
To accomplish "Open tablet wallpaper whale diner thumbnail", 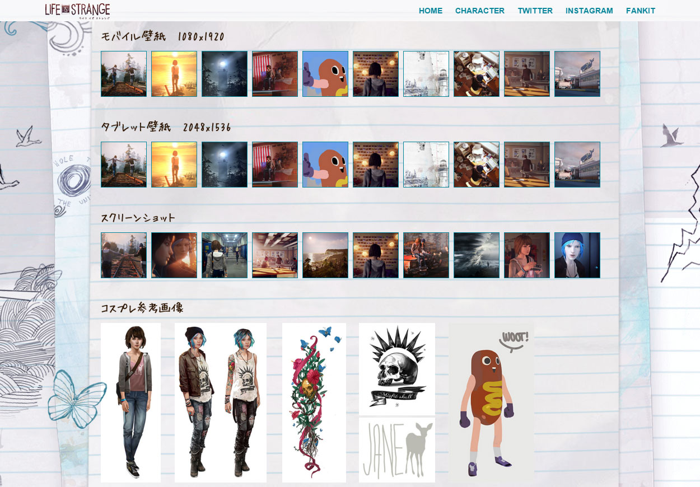I will tap(577, 165).
